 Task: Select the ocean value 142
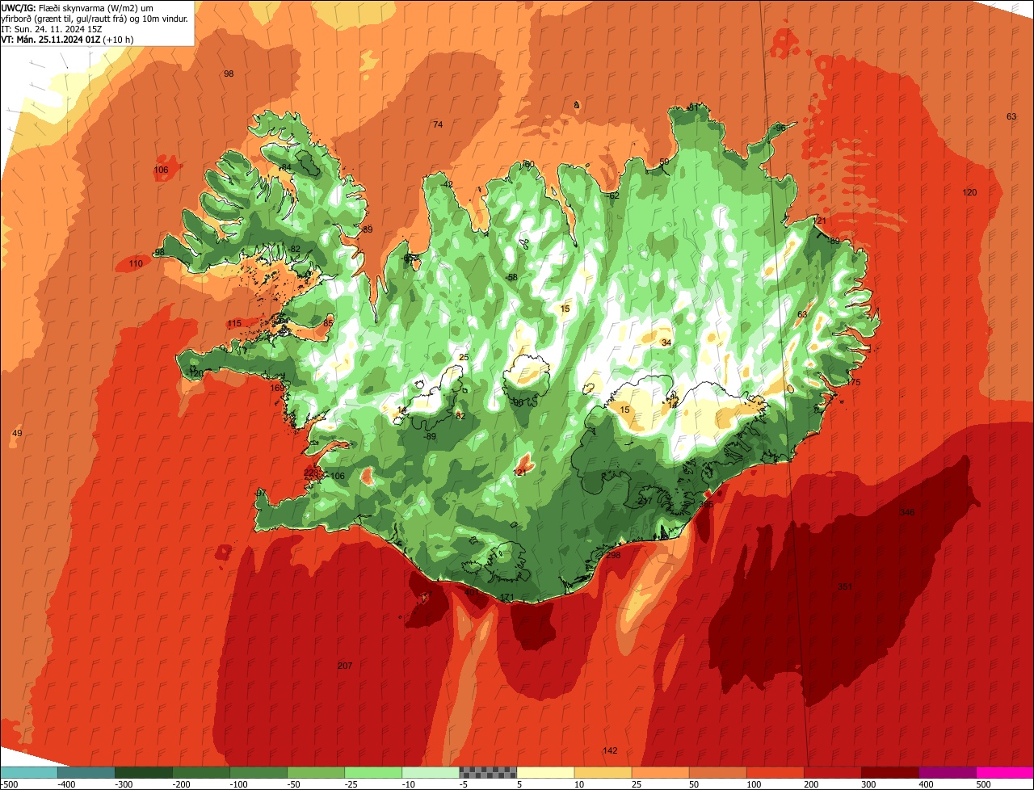[610, 750]
